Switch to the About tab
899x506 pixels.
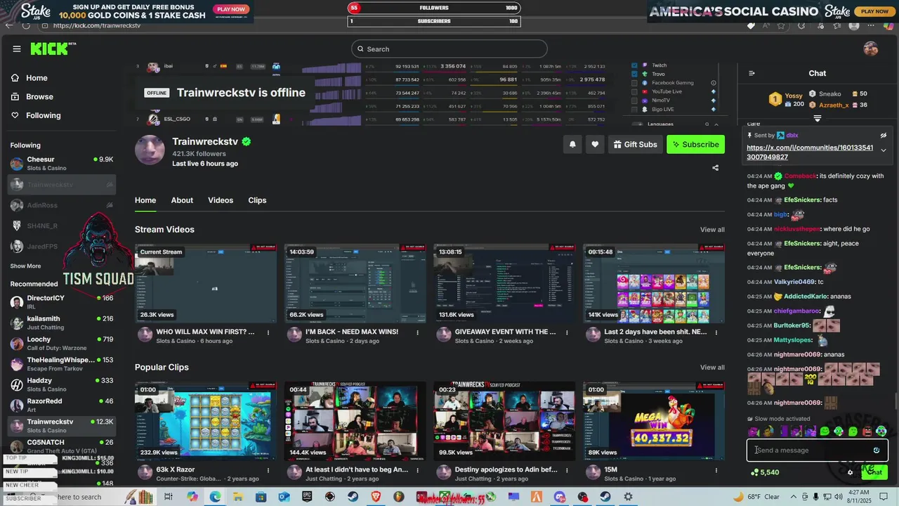(182, 200)
